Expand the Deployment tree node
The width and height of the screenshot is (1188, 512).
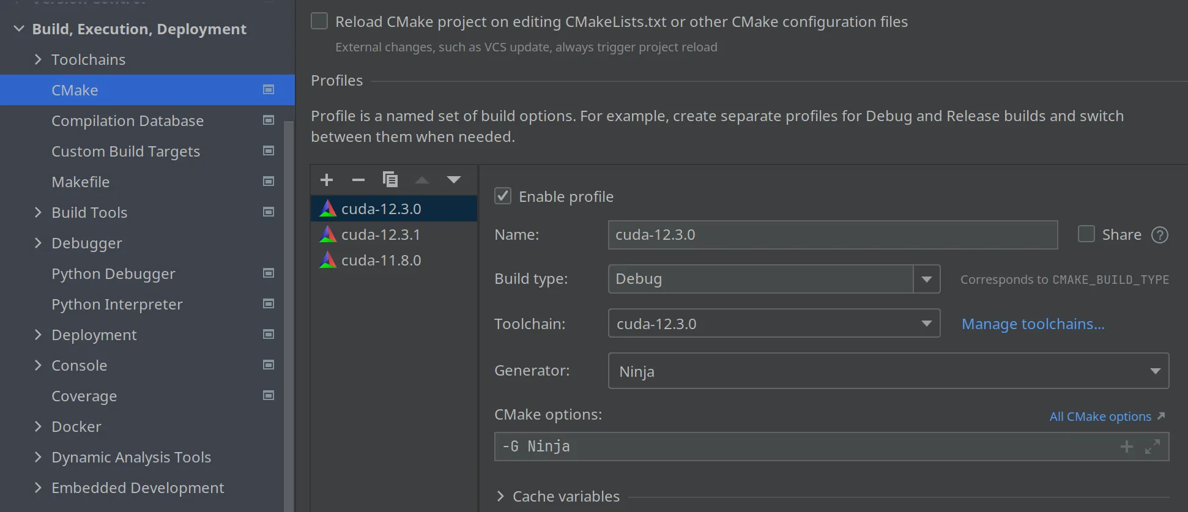tap(38, 335)
